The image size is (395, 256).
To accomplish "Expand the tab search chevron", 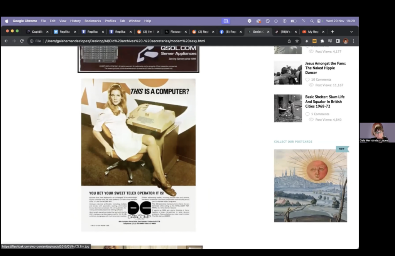I will tap(351, 32).
